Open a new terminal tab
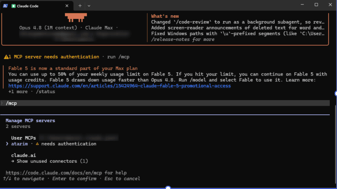This screenshot has width=337, height=189. [x=80, y=6]
